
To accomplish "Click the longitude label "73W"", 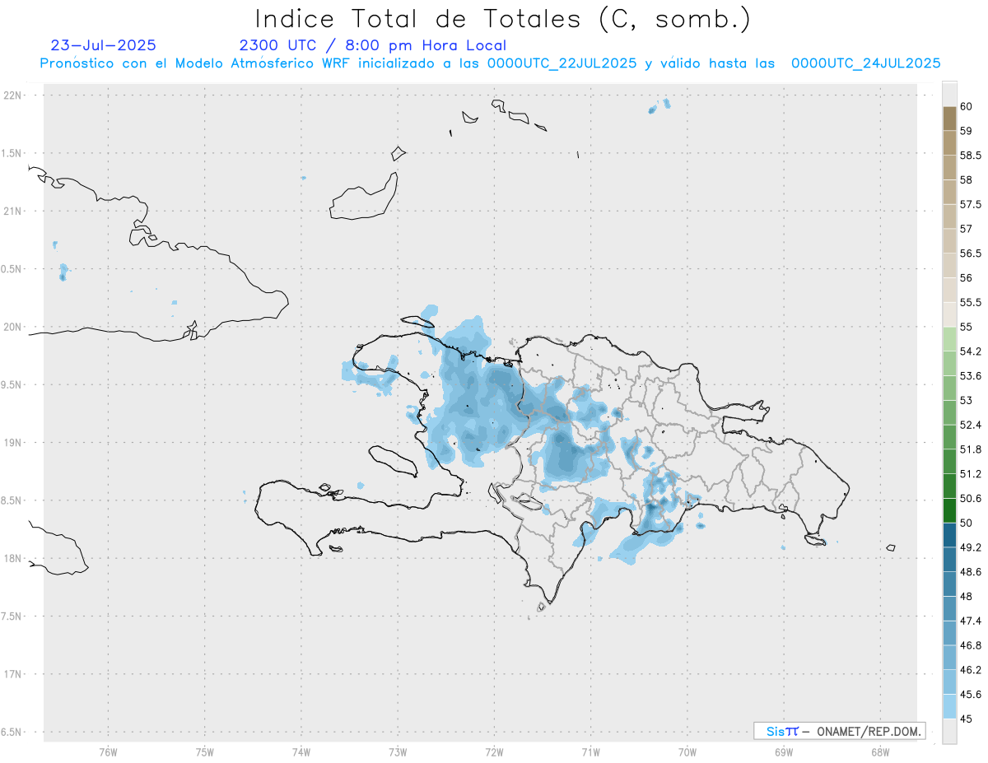I will 398,752.
